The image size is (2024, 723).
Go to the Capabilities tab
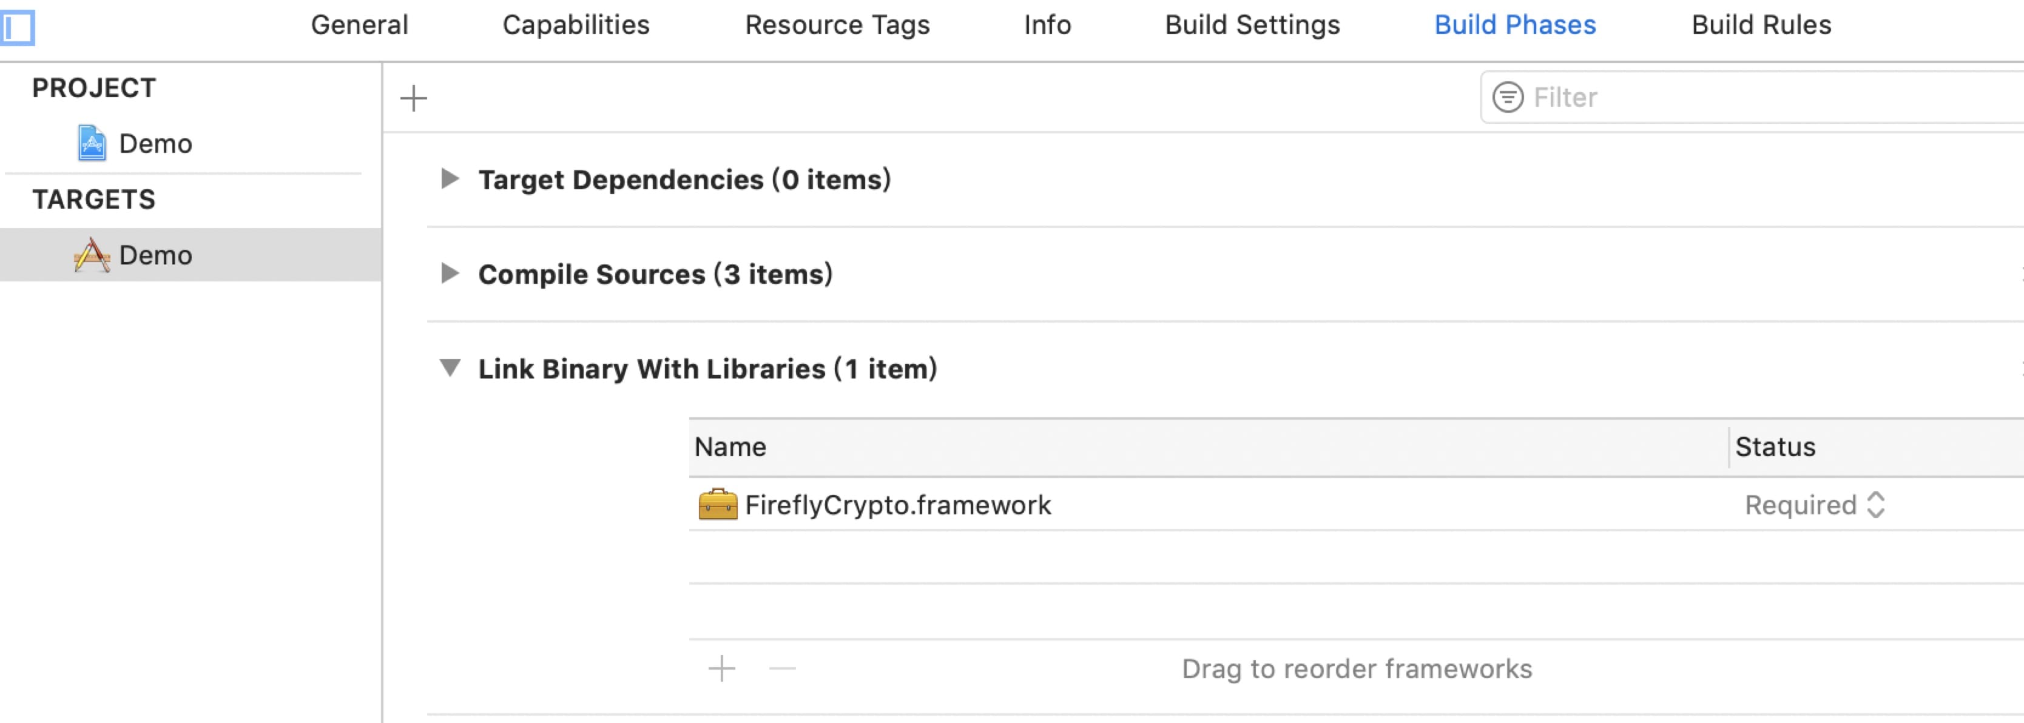pyautogui.click(x=576, y=25)
